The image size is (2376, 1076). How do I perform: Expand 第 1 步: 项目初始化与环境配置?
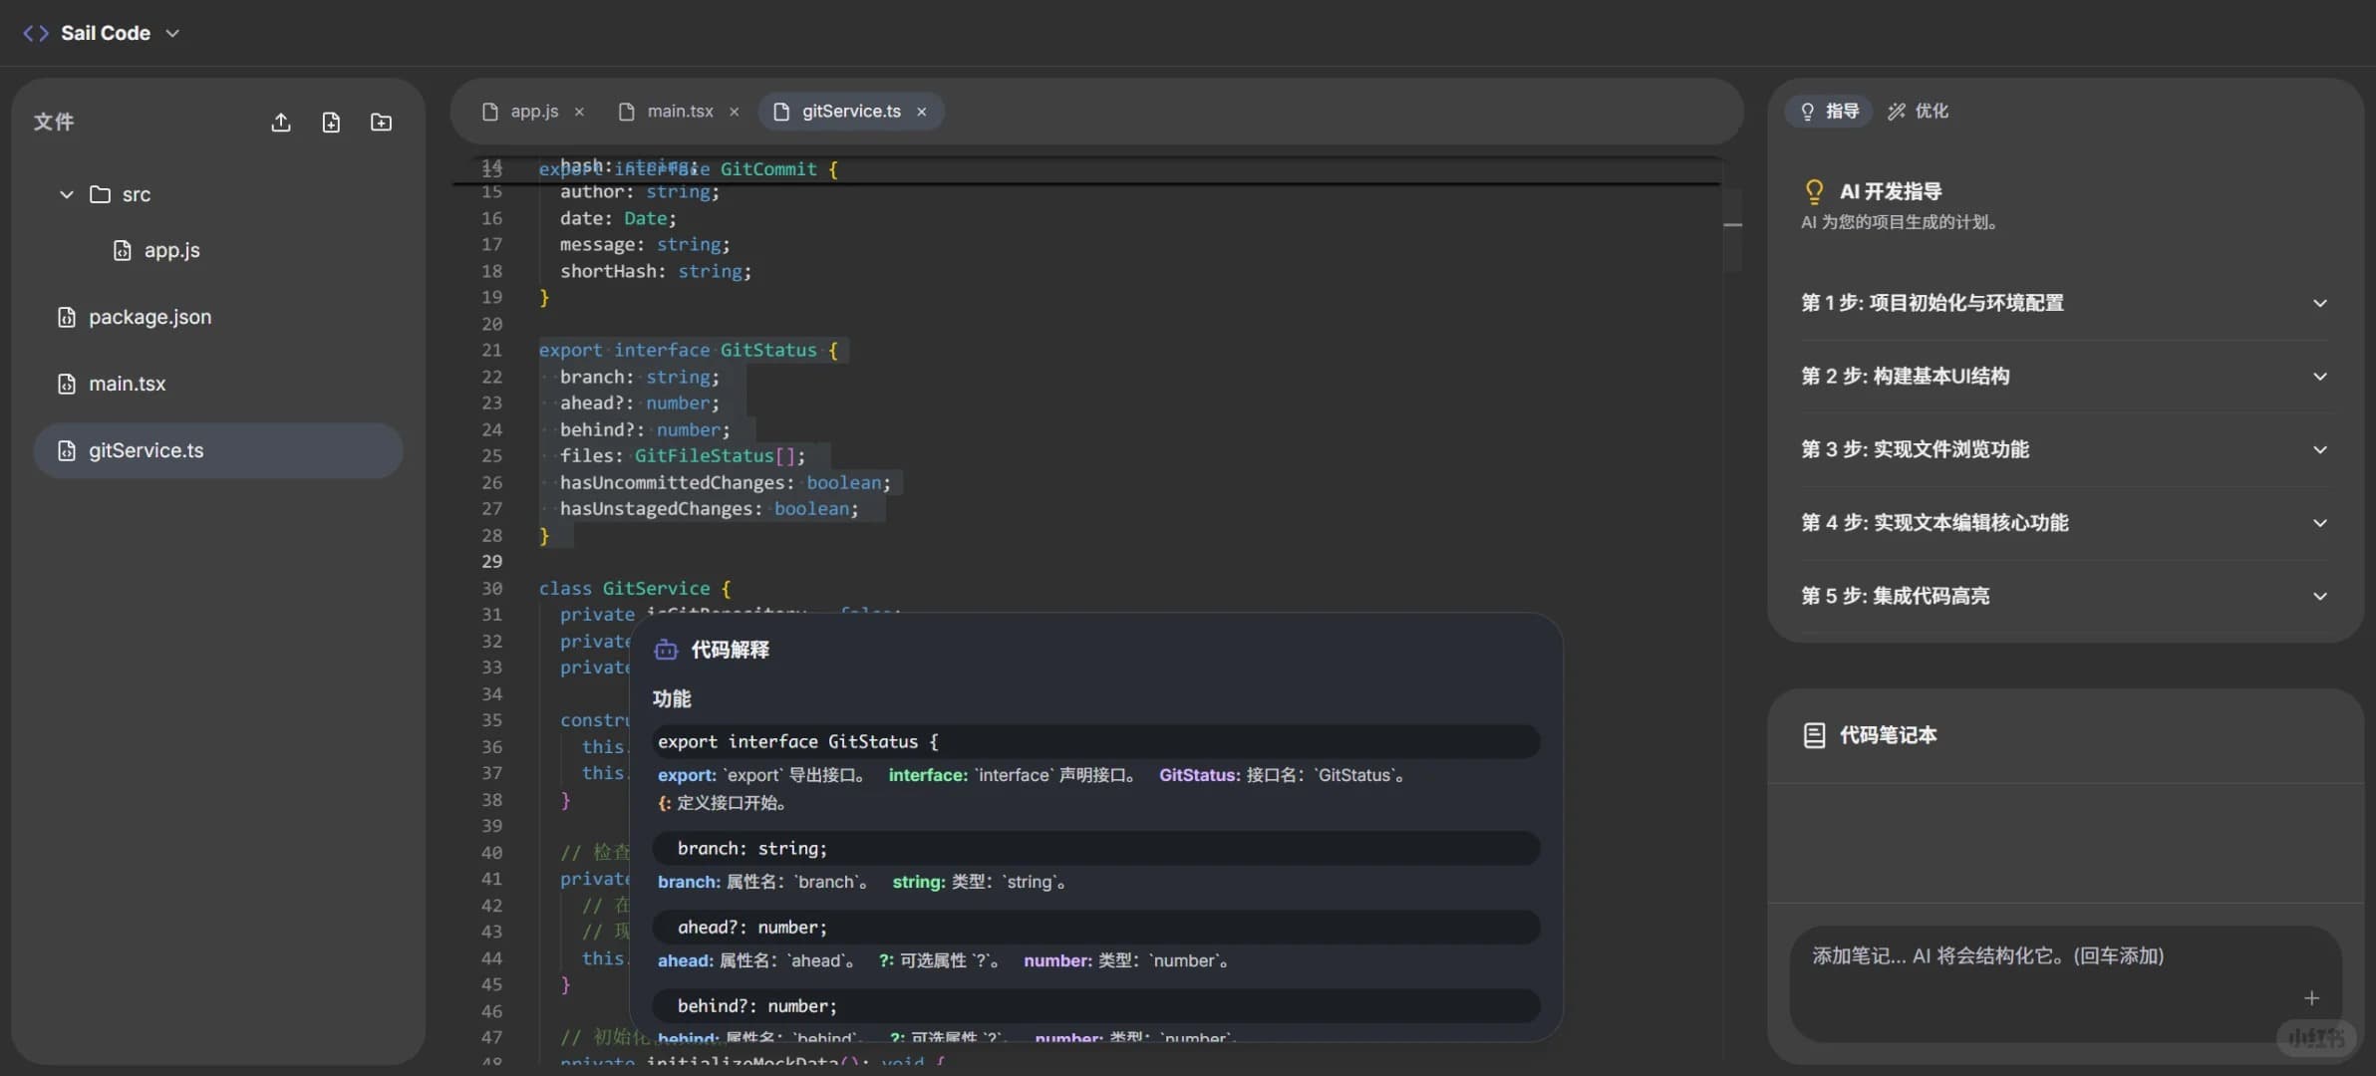tap(2065, 303)
